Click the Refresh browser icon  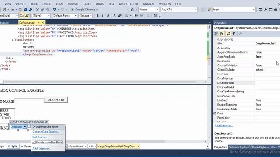tap(132, 10)
